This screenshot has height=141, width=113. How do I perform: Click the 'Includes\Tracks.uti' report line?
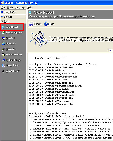(50, 101)
